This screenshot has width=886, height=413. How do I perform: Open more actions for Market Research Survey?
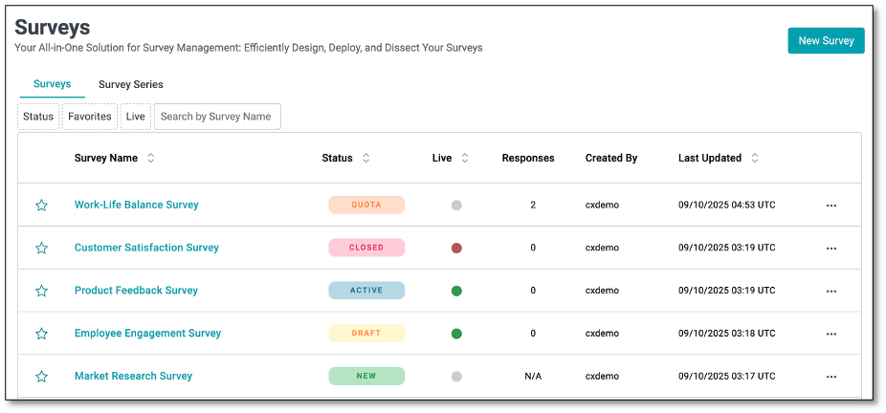pyautogui.click(x=831, y=377)
